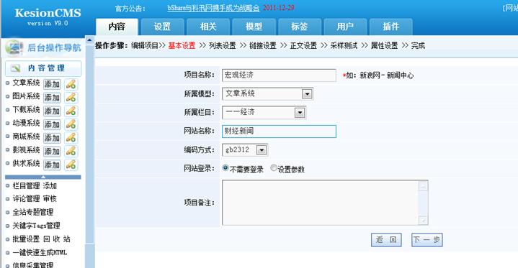518x268 pixels.
Task: Open the 所属模型 dropdown
Action: (307, 94)
